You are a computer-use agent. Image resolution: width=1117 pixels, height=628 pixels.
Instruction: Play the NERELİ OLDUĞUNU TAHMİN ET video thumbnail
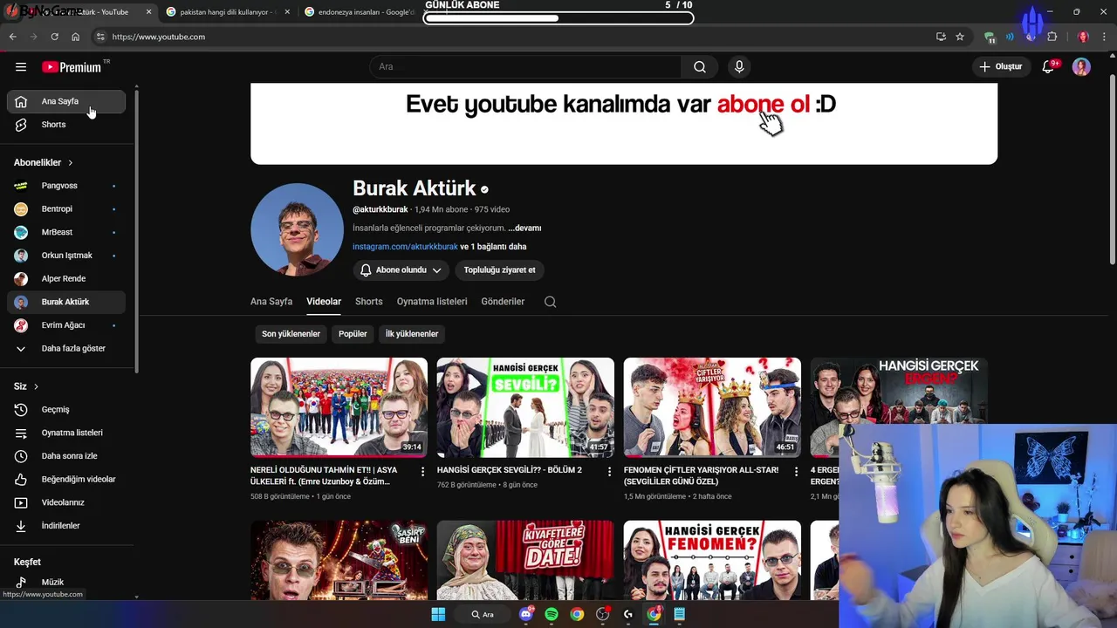pyautogui.click(x=339, y=407)
